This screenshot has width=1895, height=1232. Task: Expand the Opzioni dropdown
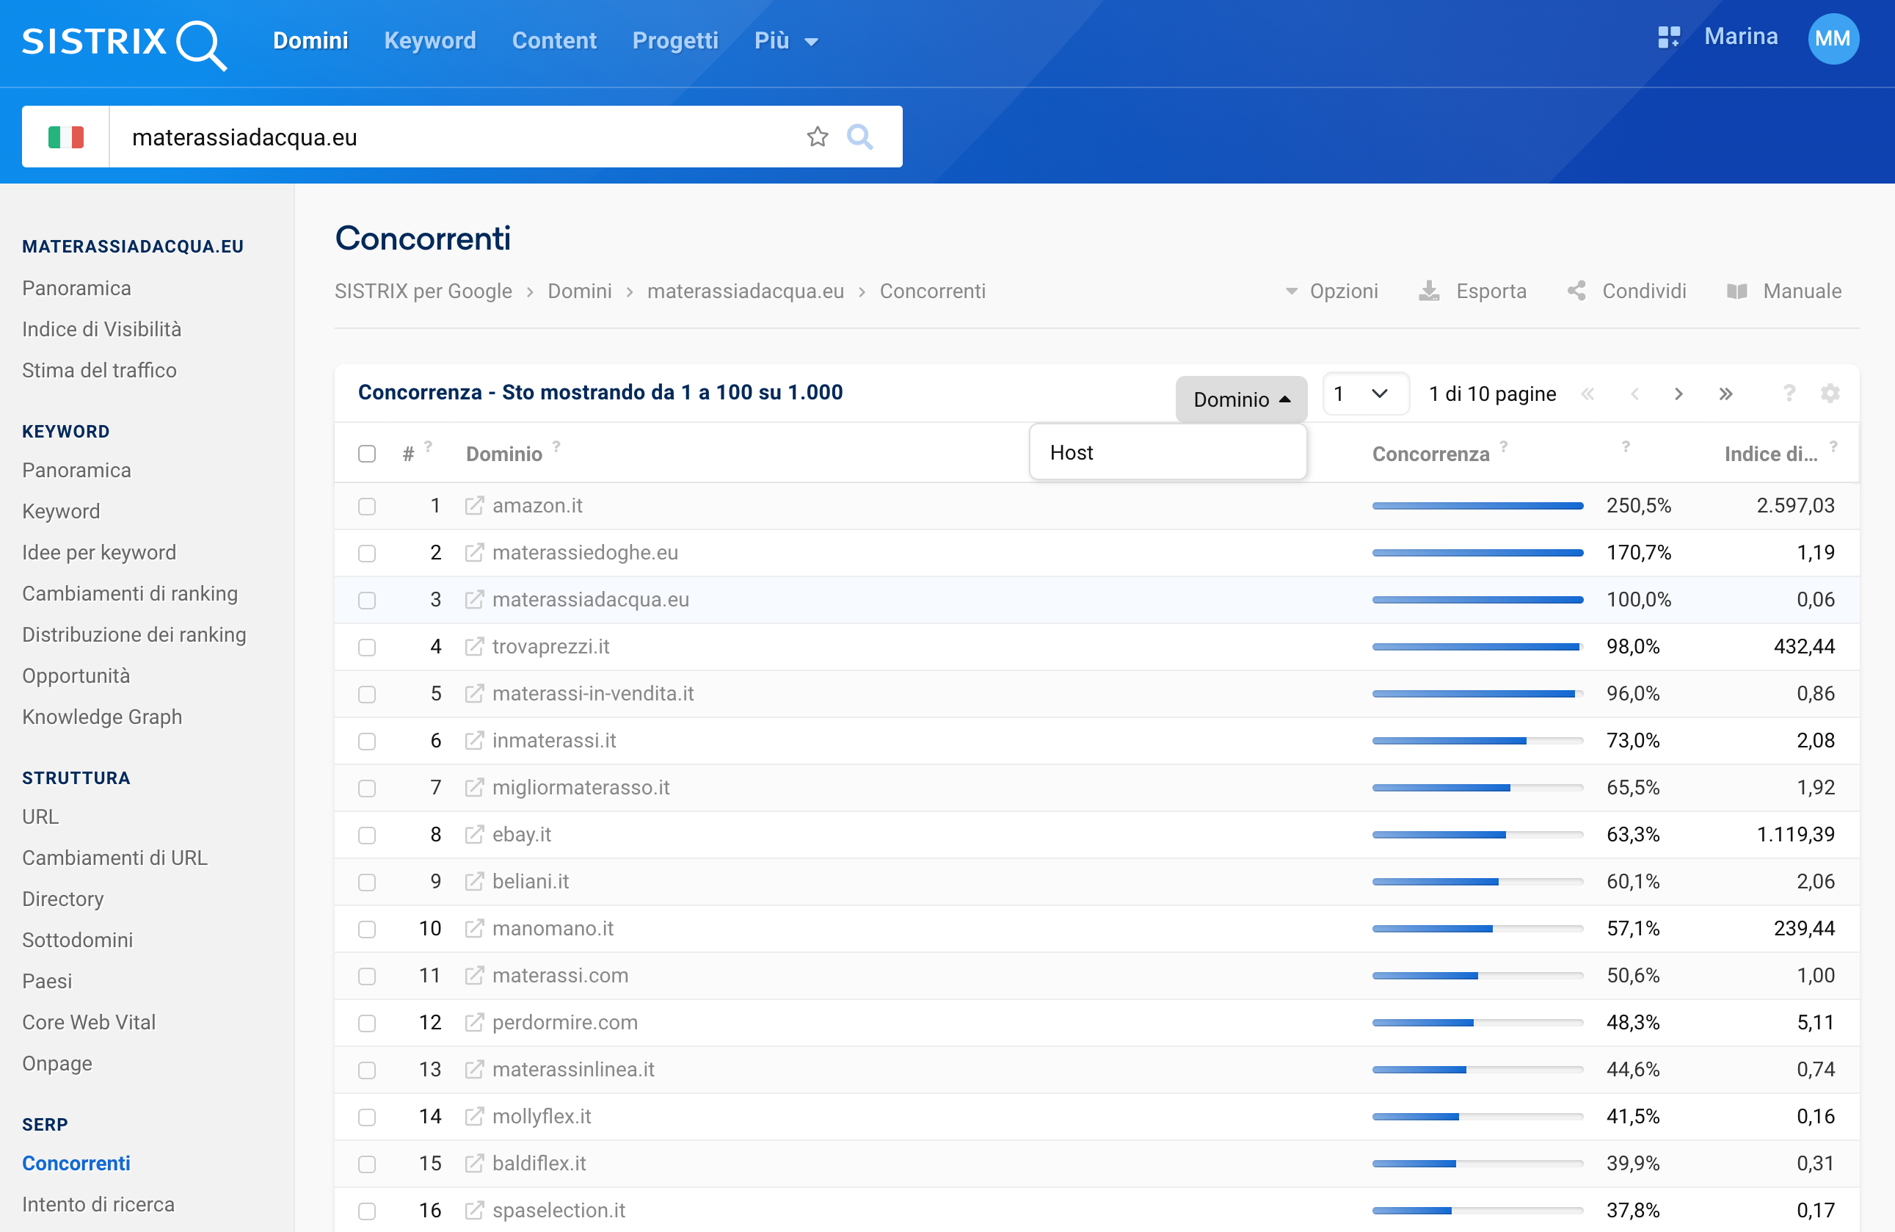pos(1331,291)
